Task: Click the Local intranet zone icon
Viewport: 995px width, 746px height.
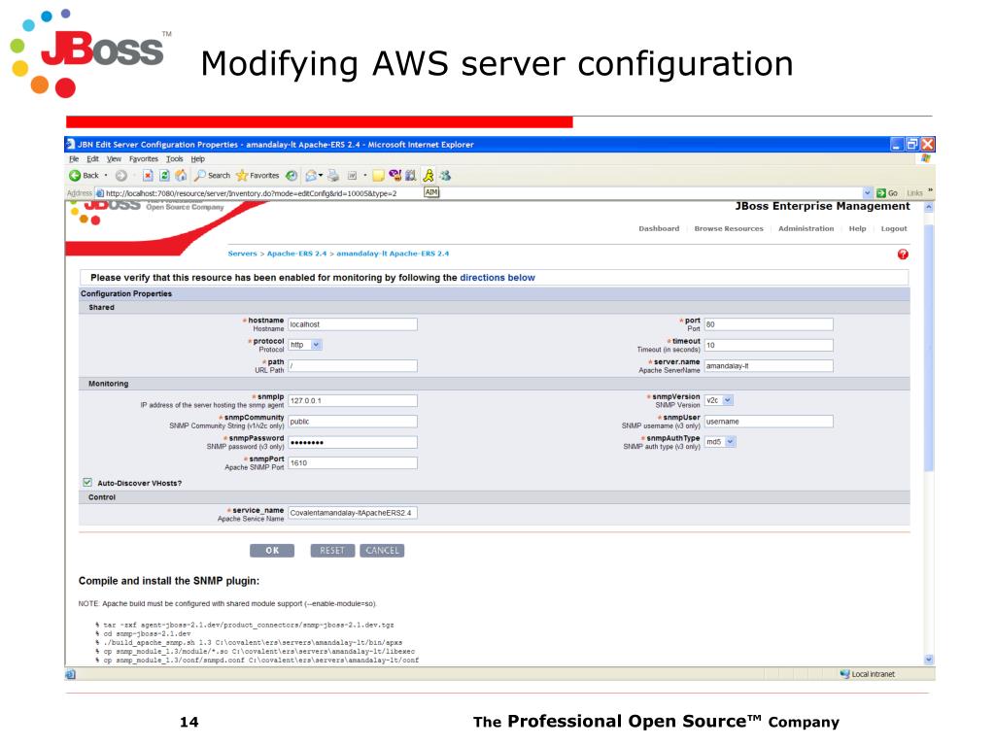Action: point(844,674)
